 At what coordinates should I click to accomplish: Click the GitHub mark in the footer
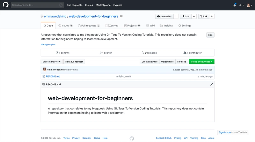point(132,138)
